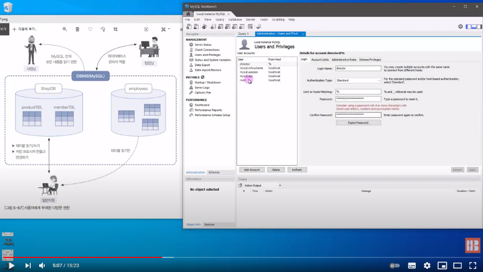
Task: Toggle the Workbench bottom output panel
Action: (474, 27)
